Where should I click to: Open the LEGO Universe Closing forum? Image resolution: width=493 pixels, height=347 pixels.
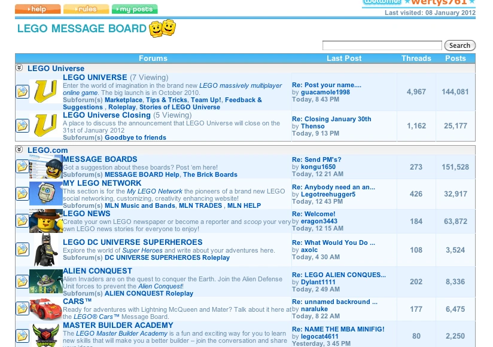click(x=107, y=115)
